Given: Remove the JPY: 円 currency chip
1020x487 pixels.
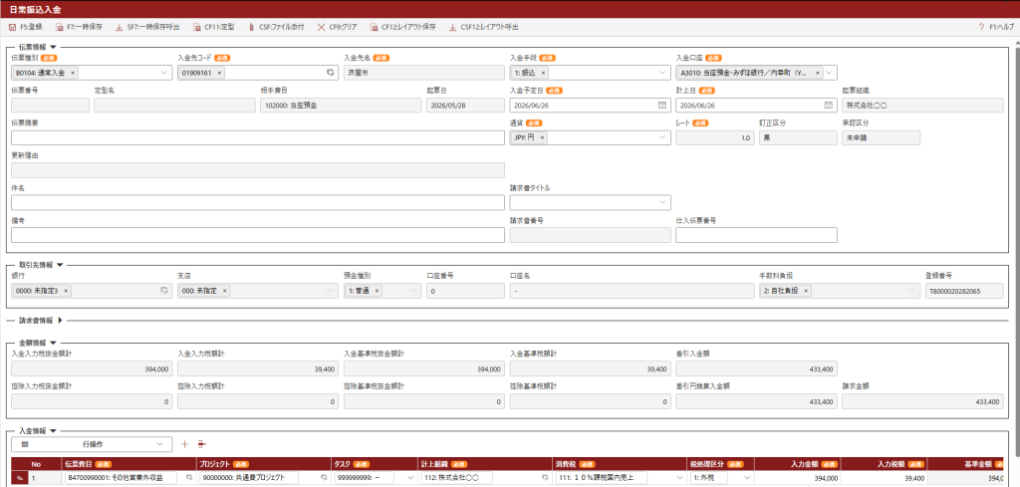Looking at the screenshot, I should (543, 137).
